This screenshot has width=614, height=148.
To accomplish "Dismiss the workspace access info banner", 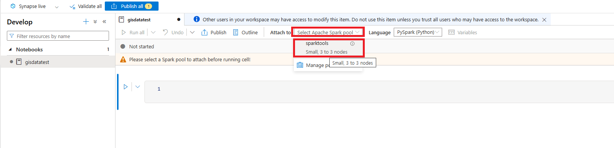I will (544, 20).
